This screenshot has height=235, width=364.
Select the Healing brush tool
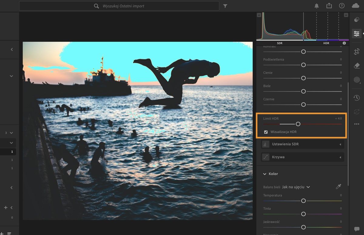[x=356, y=66]
